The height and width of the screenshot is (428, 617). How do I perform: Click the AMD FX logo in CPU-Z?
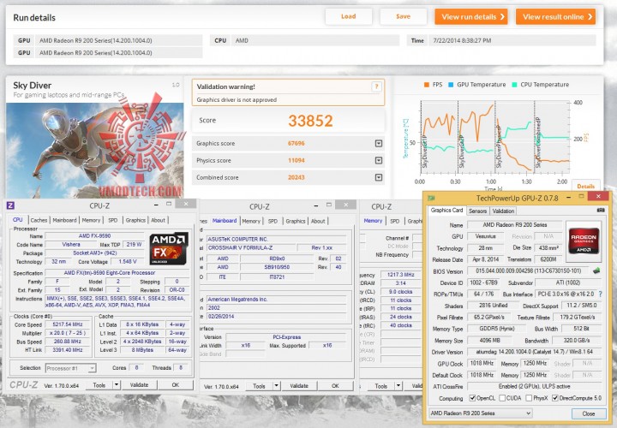tap(169, 248)
